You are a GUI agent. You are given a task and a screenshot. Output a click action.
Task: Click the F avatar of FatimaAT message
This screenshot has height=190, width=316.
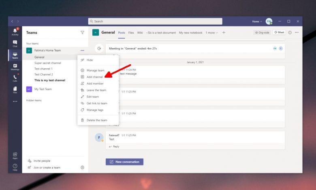click(x=99, y=137)
